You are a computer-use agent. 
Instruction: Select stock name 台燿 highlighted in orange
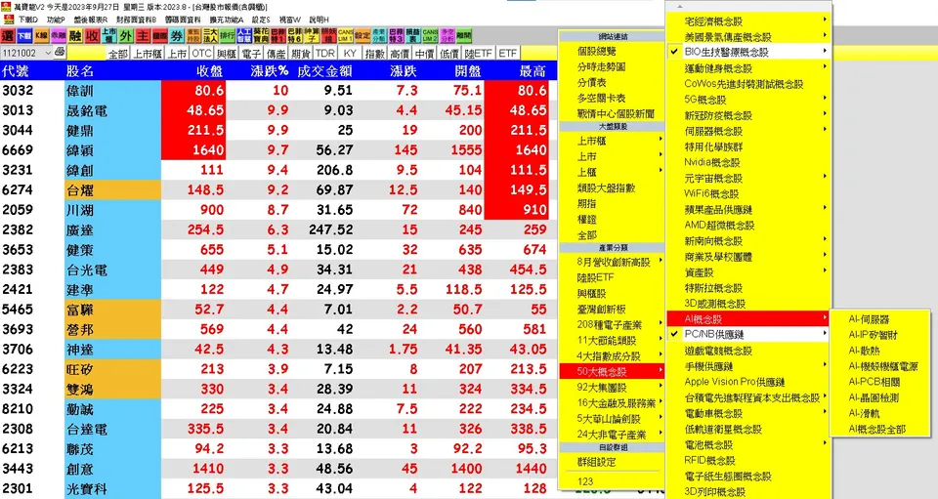pyautogui.click(x=112, y=190)
